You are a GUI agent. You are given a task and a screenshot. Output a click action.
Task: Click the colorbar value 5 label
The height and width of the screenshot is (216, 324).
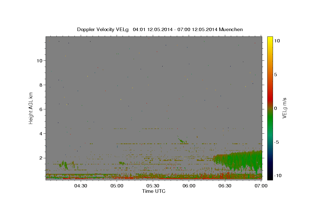pyautogui.click(x=275, y=75)
